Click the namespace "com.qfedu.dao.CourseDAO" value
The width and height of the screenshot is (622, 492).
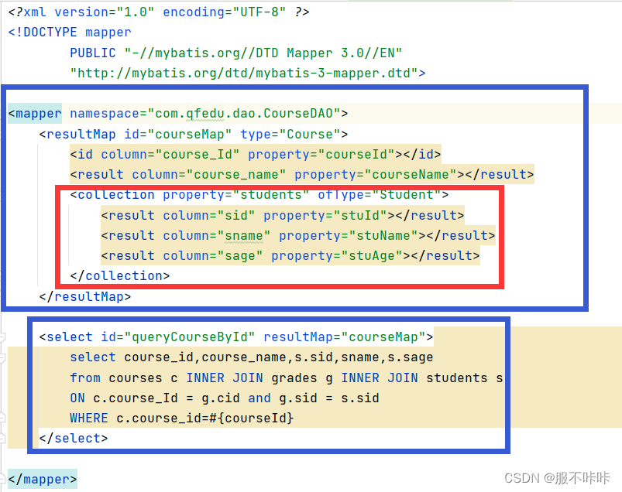point(244,114)
